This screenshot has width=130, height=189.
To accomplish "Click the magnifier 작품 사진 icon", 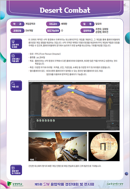I will click(x=16, y=86).
